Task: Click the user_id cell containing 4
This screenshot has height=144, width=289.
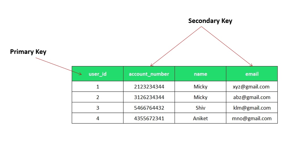Action: [98, 118]
